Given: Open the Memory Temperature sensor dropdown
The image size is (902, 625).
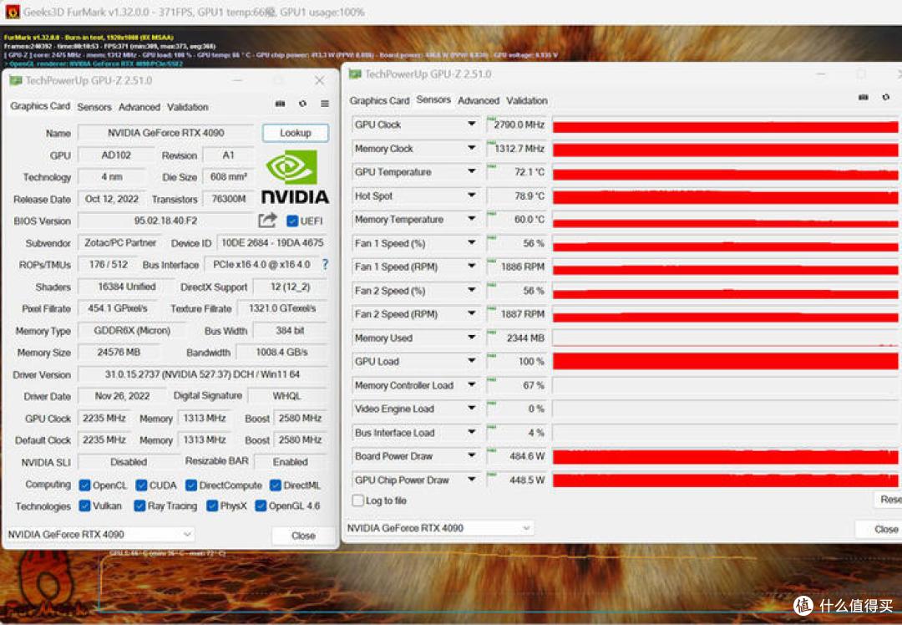Looking at the screenshot, I should click(x=471, y=219).
